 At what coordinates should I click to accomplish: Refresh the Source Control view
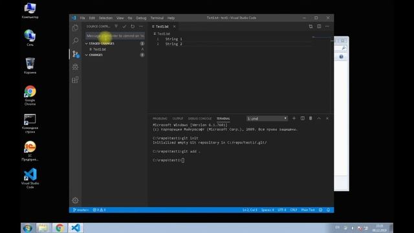133,27
